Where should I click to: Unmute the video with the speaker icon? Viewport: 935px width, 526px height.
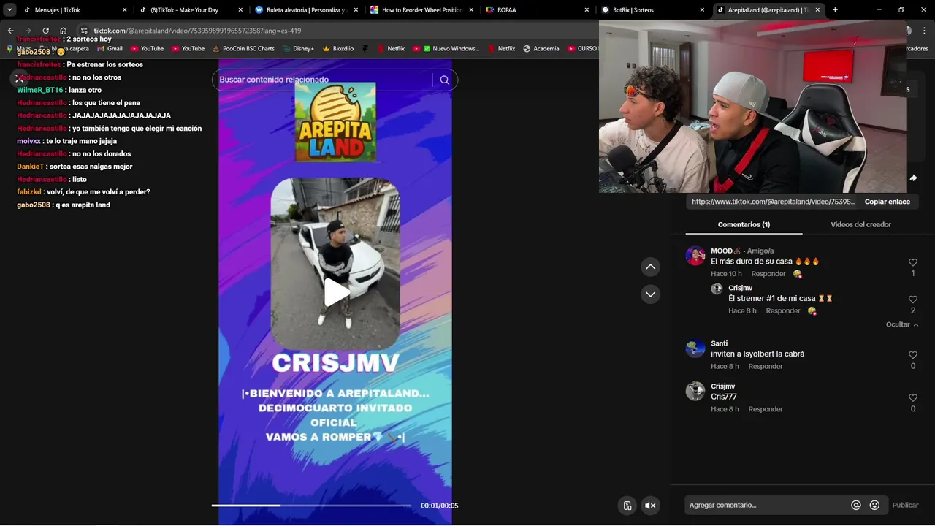649,506
